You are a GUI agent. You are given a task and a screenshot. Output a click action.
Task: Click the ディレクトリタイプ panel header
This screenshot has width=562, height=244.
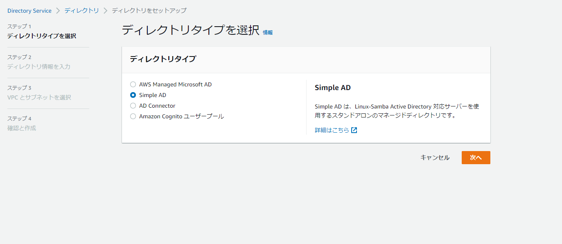(163, 59)
